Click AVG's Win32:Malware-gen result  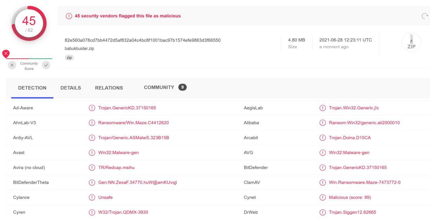(x=349, y=153)
